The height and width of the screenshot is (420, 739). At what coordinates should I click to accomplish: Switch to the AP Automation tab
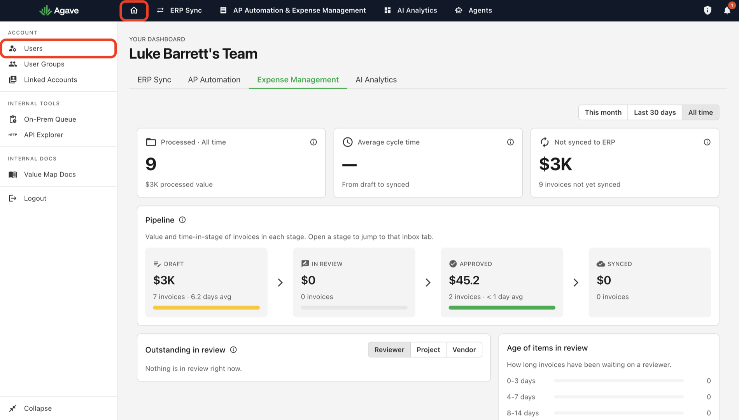214,80
